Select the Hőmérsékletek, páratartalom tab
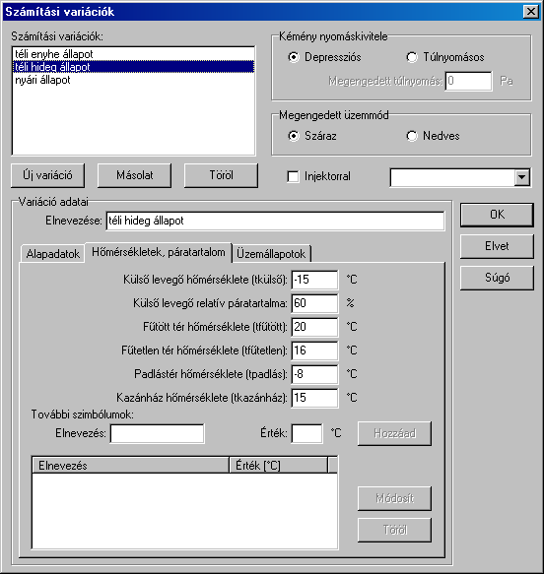 (159, 252)
